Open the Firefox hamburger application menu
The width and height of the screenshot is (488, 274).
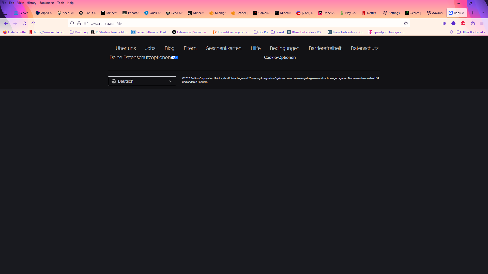(482, 23)
